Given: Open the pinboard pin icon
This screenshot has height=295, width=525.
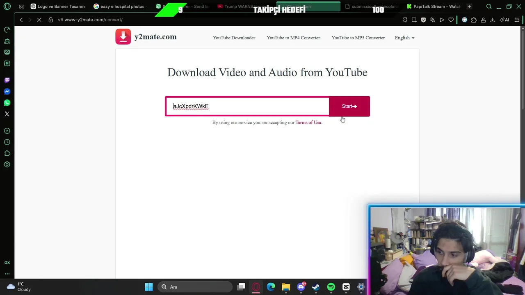Looking at the screenshot, I should point(405,20).
